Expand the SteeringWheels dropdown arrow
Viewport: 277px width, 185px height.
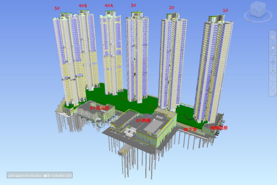272,41
